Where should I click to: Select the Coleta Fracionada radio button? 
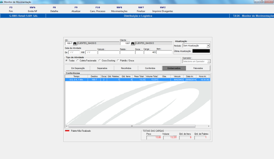[78, 60]
